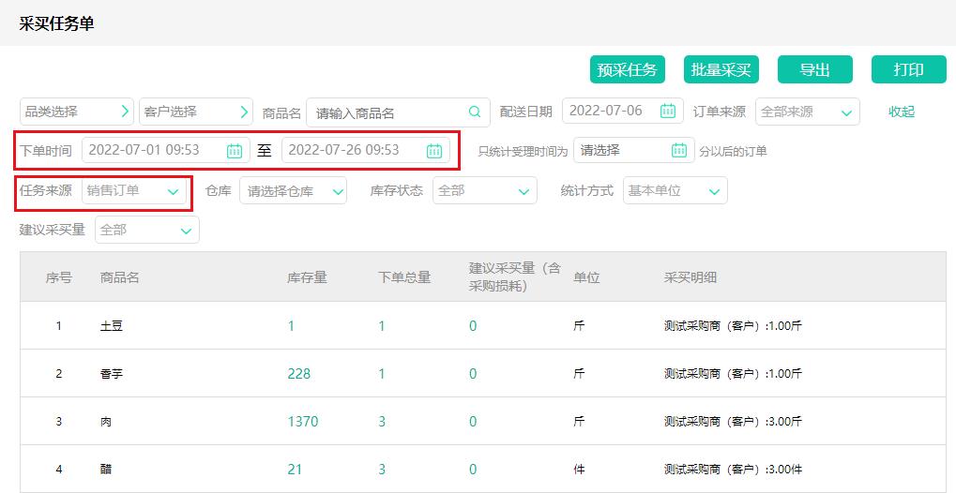Click the 导出 button

pos(814,69)
